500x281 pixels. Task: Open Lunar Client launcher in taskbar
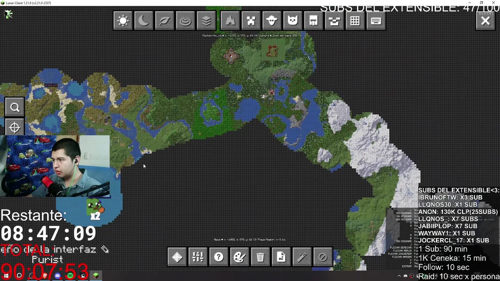(83, 276)
